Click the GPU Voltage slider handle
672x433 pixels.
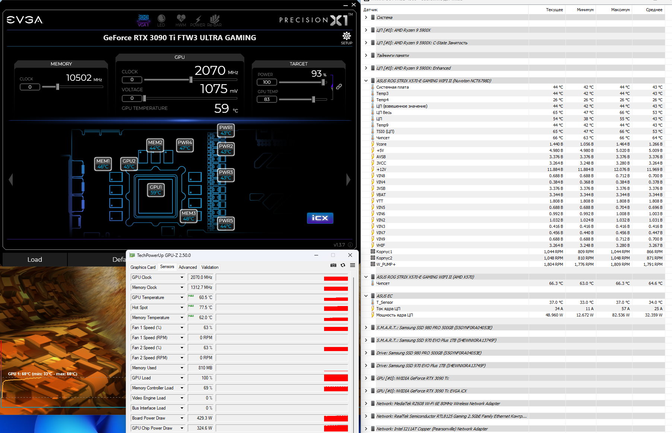145,98
